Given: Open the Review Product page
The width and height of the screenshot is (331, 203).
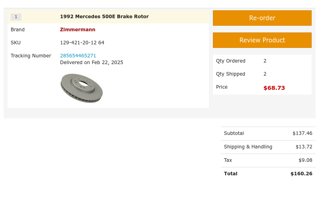Looking at the screenshot, I should point(262,40).
